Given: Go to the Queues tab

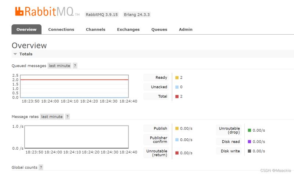Looking at the screenshot, I should pos(159,29).
